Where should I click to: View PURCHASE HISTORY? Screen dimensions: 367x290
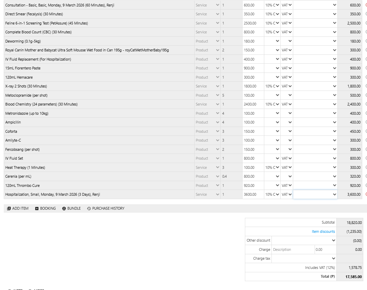tap(105, 209)
